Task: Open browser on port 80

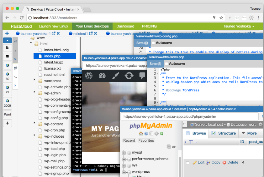Action: pyautogui.click(x=8, y=76)
